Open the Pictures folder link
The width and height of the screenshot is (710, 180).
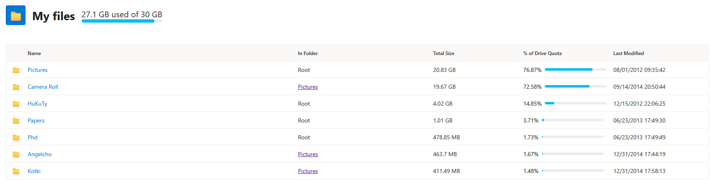(37, 70)
